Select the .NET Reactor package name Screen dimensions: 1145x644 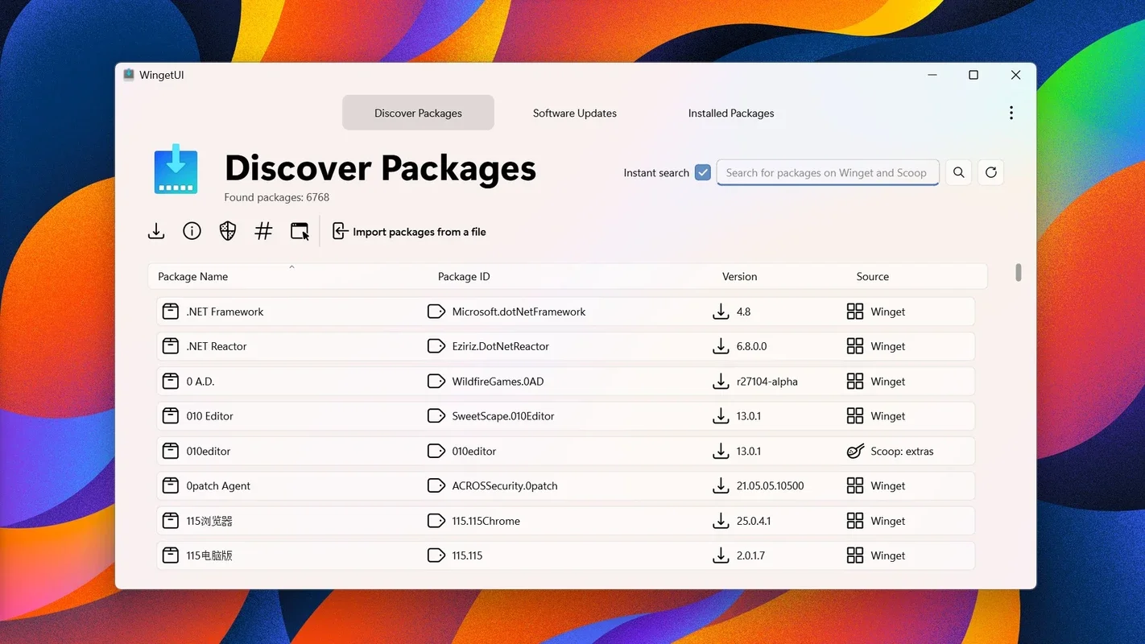217,346
